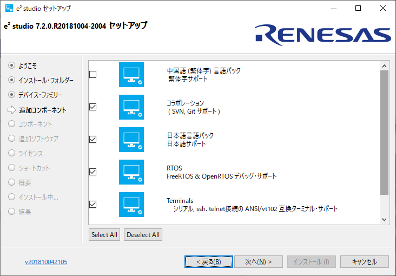The height and width of the screenshot is (276, 396).
Task: Click the 追加コンポーネント step label
Action: pos(42,110)
